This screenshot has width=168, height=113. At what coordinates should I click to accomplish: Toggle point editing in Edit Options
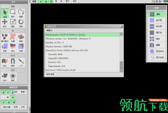tap(3, 102)
